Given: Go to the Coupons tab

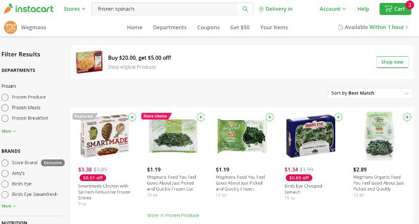Looking at the screenshot, I should (x=208, y=27).
